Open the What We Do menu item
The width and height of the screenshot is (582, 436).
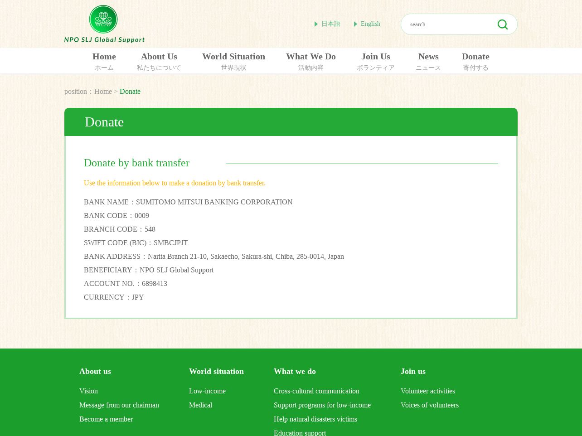(310, 61)
